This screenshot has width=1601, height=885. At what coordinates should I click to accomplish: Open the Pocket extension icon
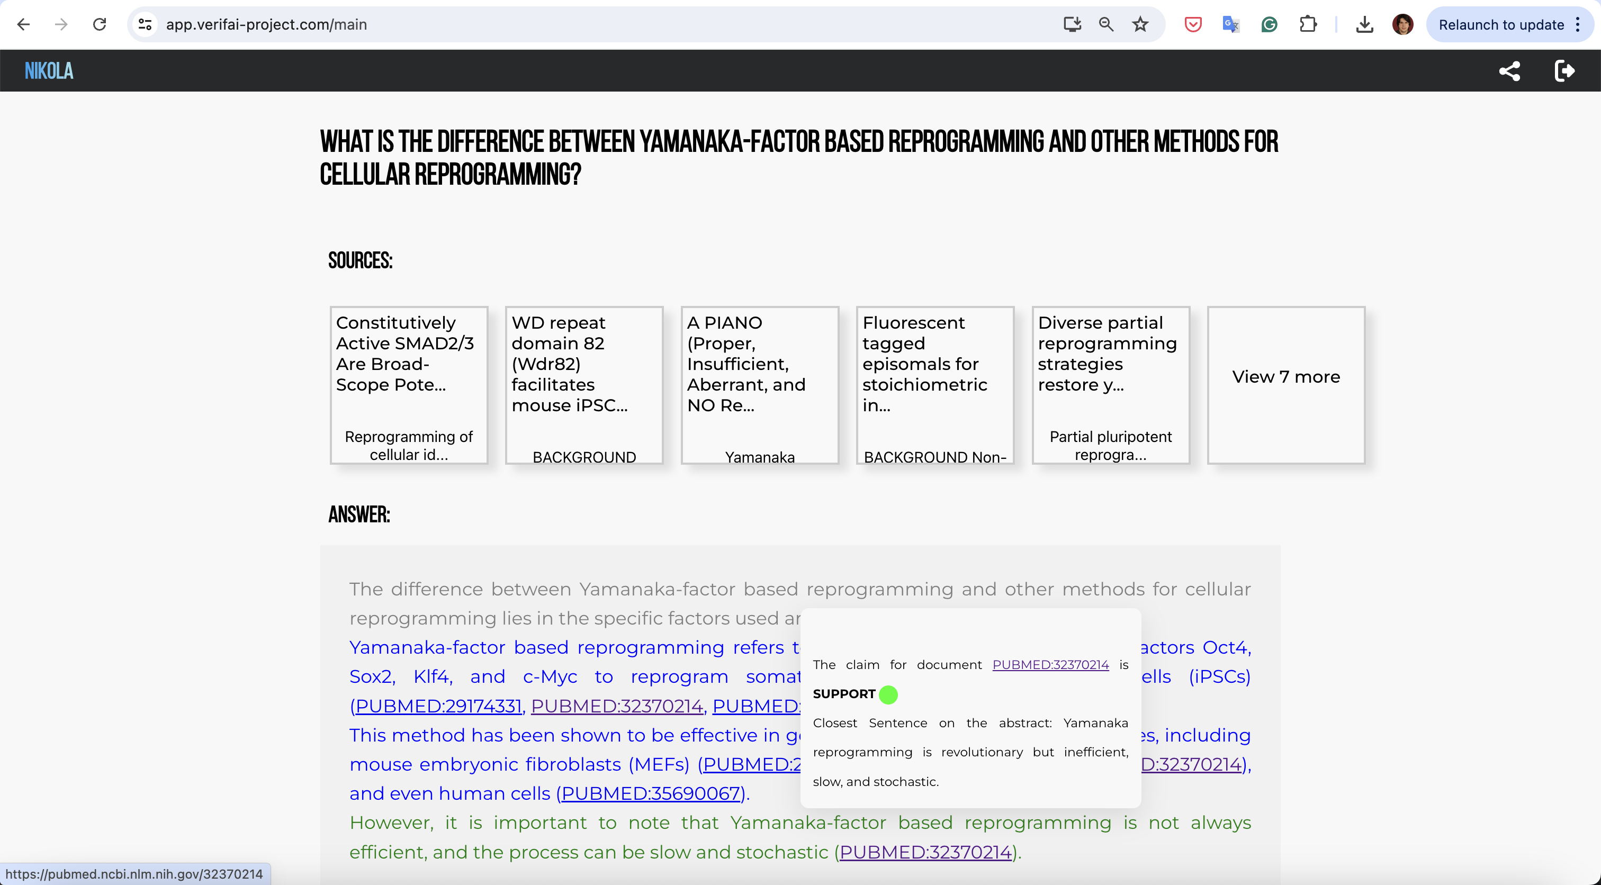(x=1193, y=25)
